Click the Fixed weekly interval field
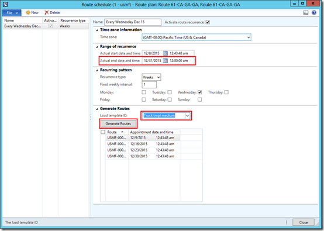This screenshot has width=324, height=231. tap(149, 85)
